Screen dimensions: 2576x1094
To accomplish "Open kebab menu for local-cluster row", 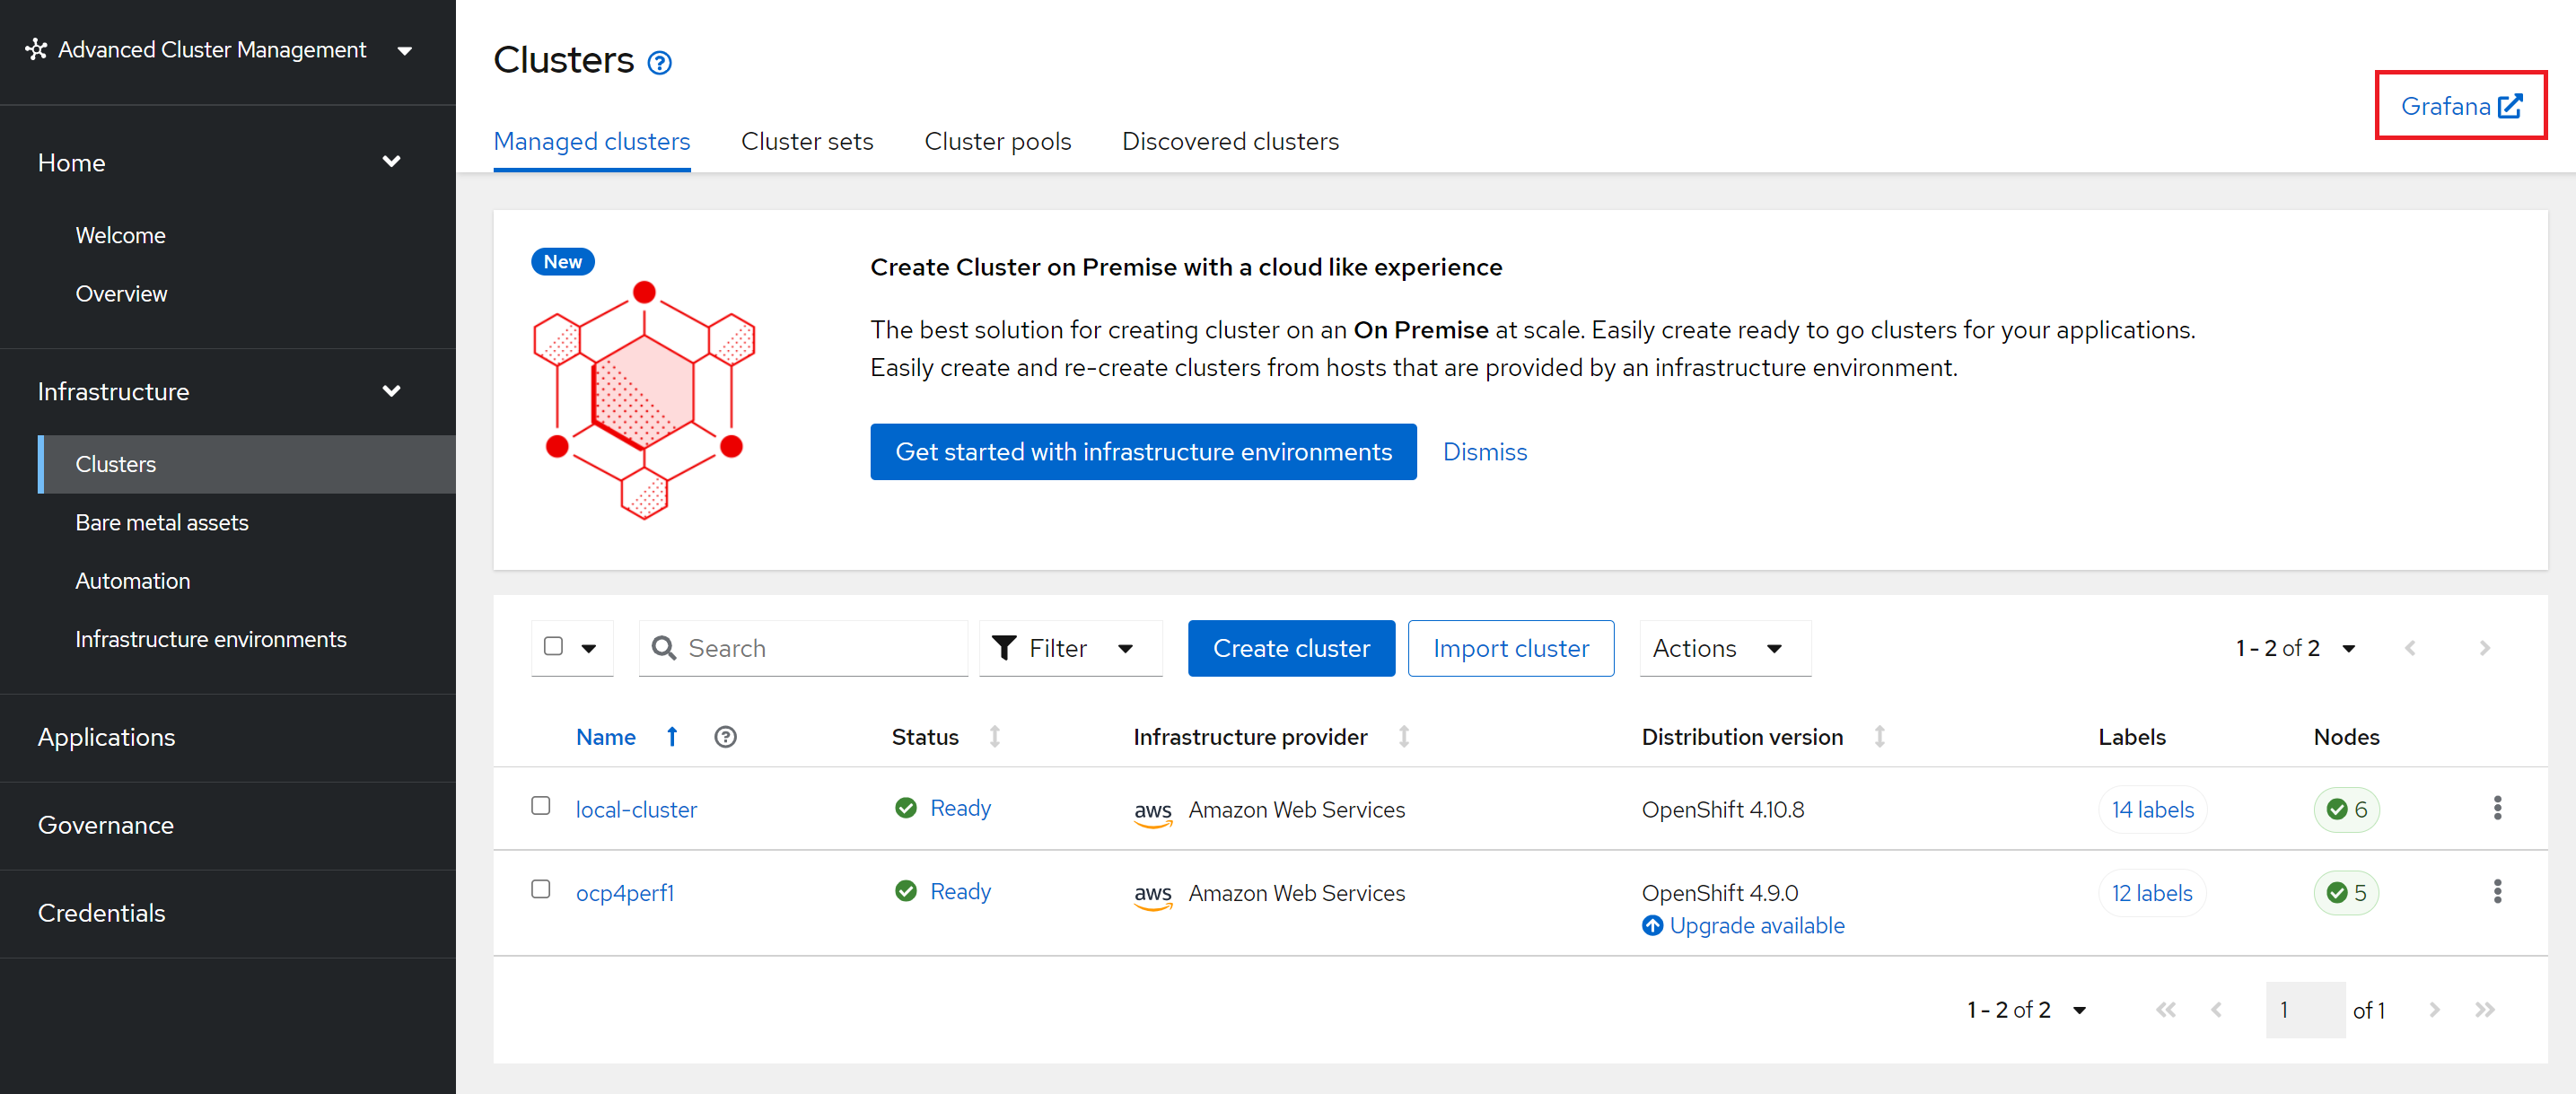I will tap(2496, 808).
